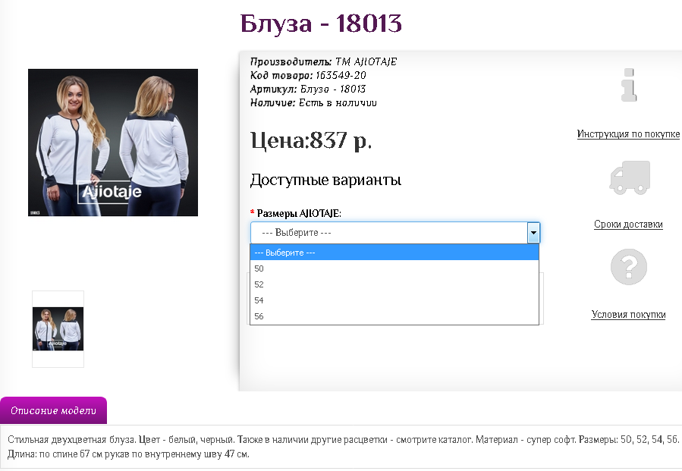
Task: Open the 'Сроки доставки' link
Action: 628,225
